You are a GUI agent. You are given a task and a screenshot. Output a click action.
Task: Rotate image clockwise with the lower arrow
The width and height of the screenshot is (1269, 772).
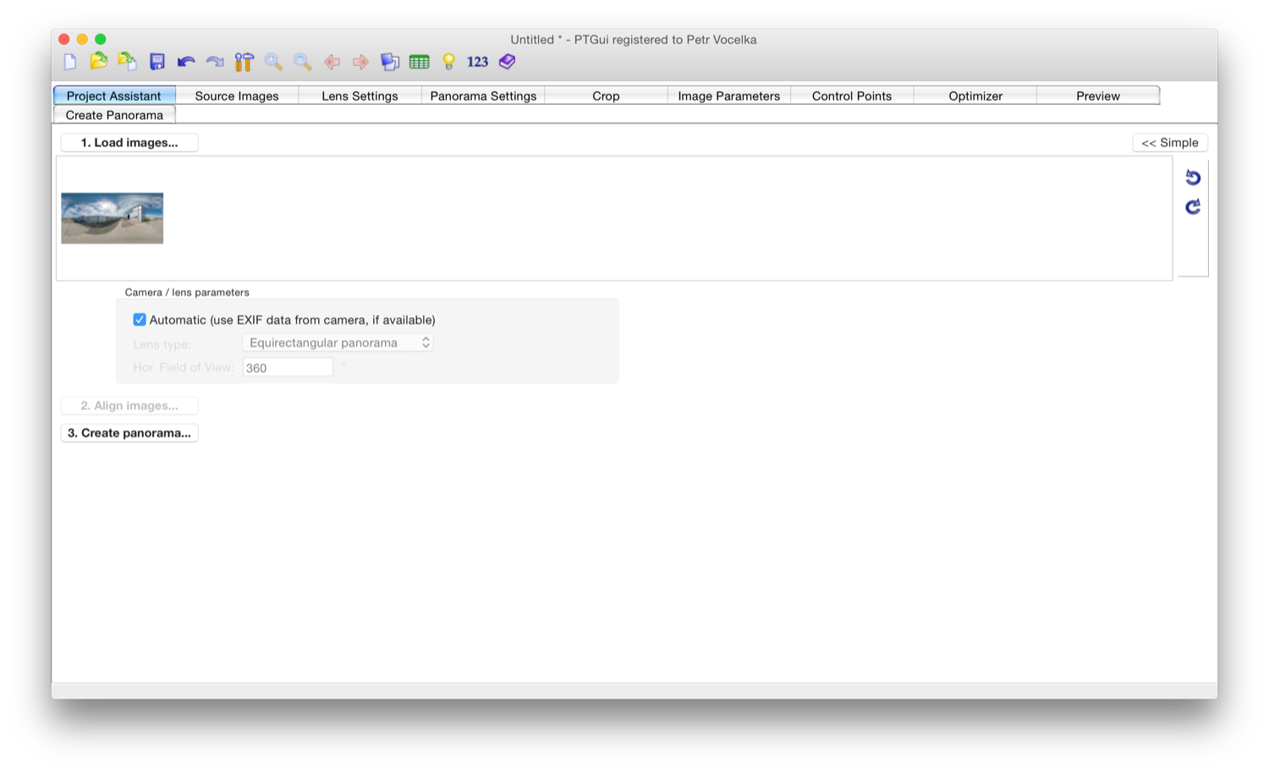(1193, 207)
